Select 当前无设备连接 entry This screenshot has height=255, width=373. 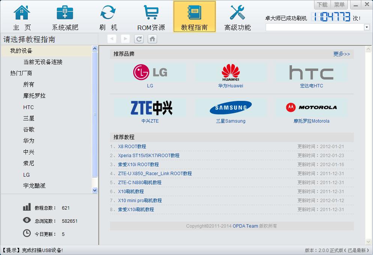point(43,62)
